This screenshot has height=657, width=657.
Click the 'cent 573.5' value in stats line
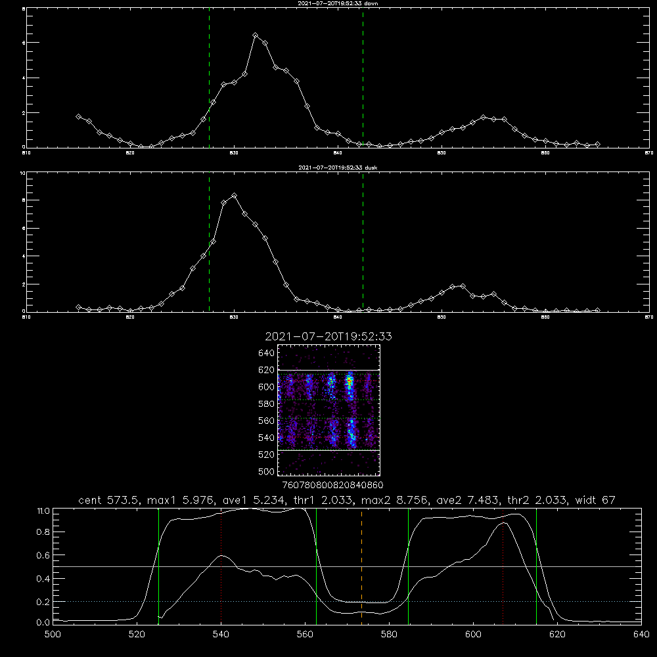(x=109, y=500)
